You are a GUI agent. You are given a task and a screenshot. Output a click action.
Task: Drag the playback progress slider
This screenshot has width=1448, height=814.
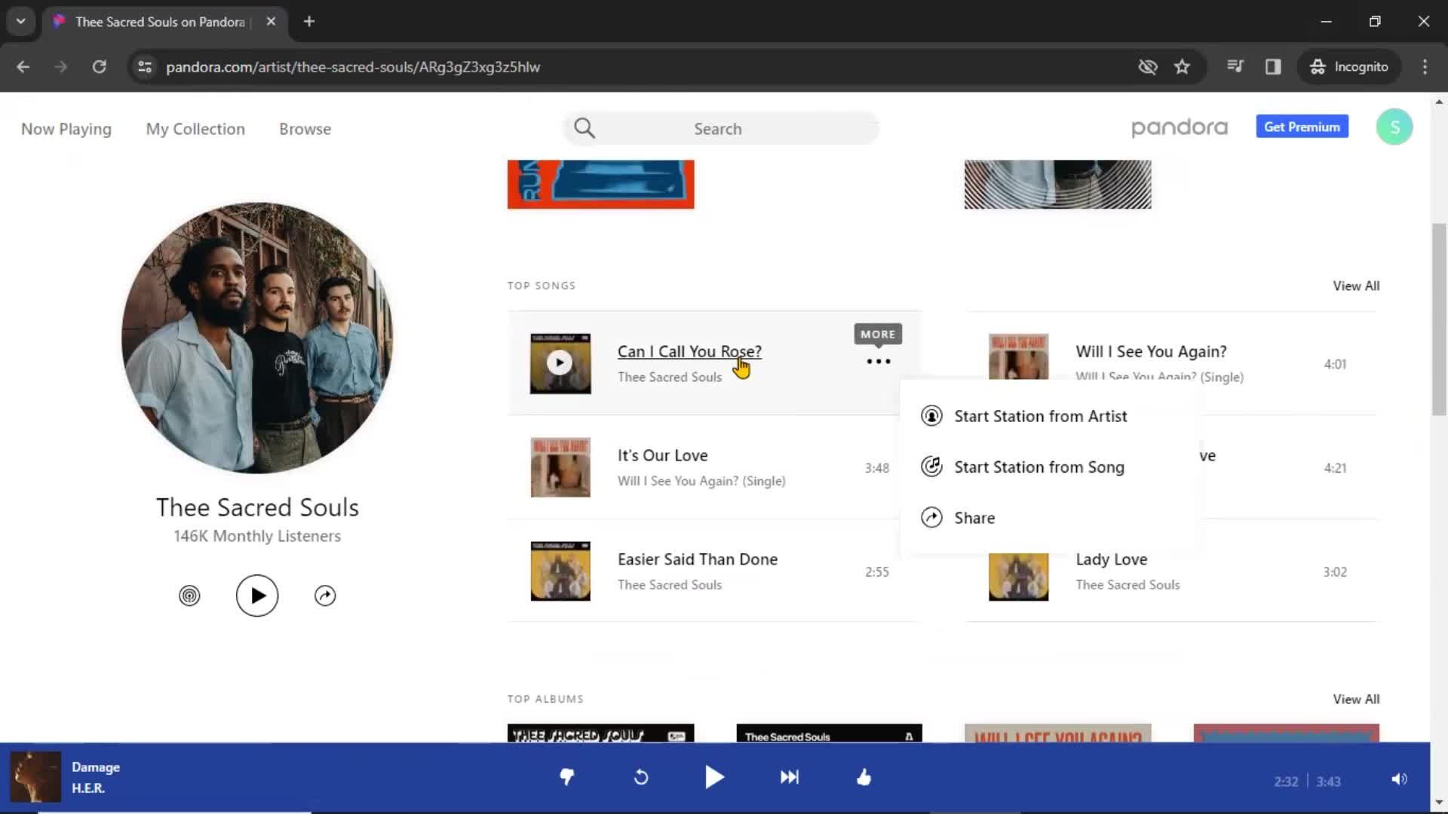[x=310, y=810]
